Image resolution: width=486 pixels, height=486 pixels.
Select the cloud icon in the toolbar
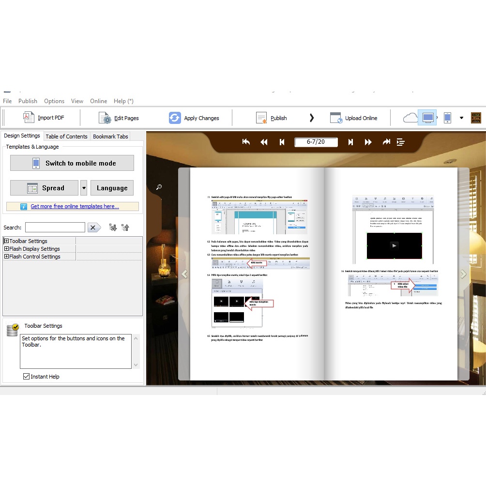[x=410, y=118]
